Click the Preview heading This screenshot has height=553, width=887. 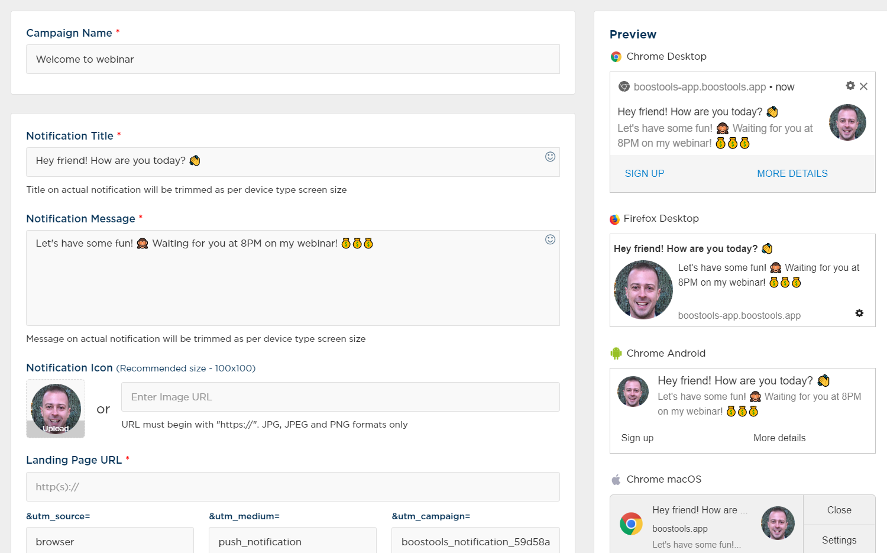point(633,34)
